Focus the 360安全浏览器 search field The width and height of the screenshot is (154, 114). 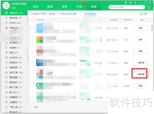pos(125,7)
